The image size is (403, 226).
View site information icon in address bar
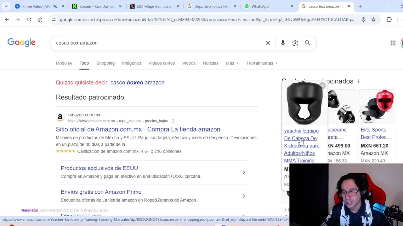click(x=54, y=19)
